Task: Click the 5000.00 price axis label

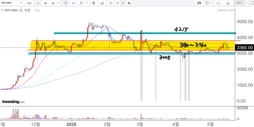Action: [x=245, y=22]
